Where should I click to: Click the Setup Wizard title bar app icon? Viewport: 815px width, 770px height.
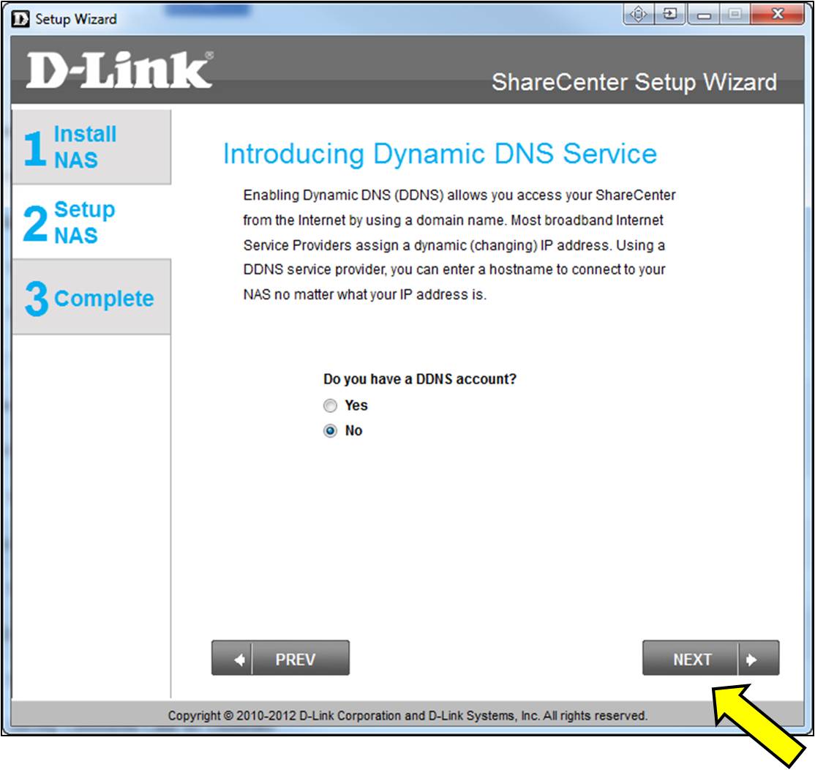pos(20,19)
